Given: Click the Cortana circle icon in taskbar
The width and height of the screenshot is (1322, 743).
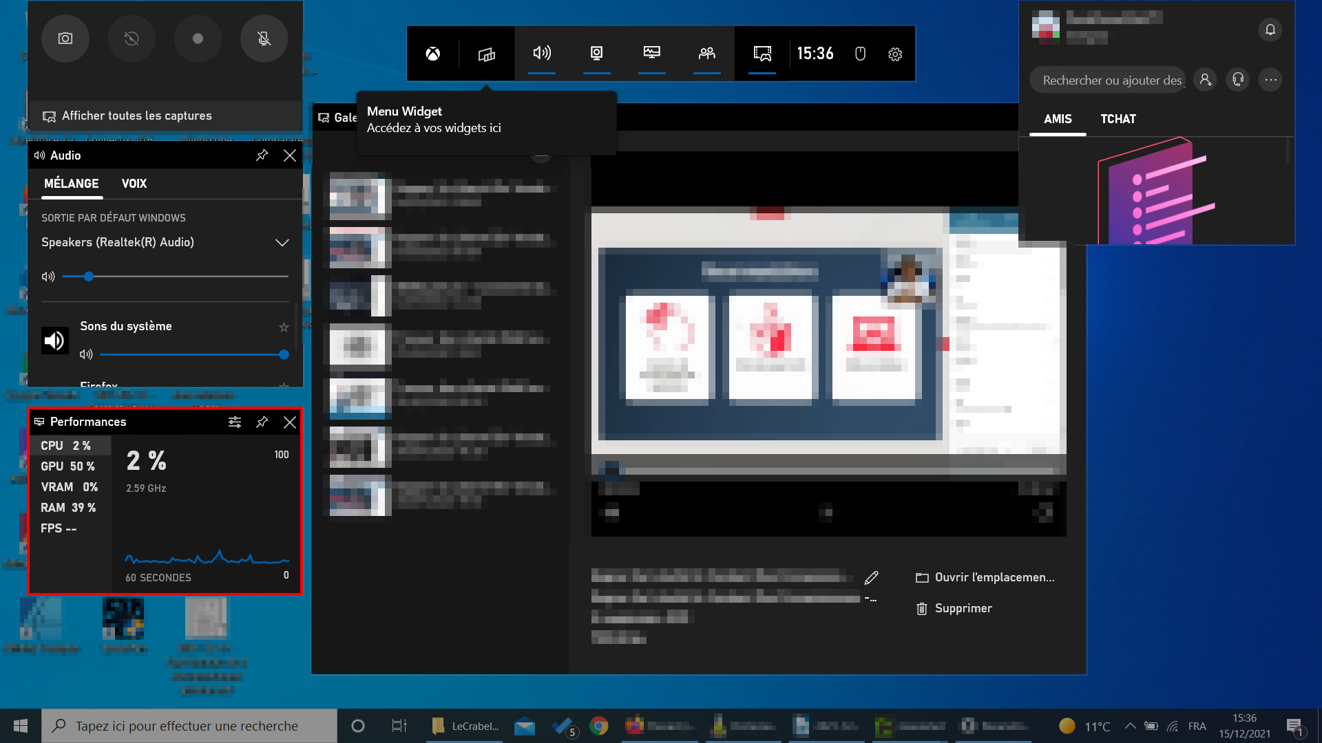Looking at the screenshot, I should (x=357, y=726).
